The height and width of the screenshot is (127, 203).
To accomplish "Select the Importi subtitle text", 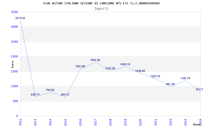I will 101,9.
